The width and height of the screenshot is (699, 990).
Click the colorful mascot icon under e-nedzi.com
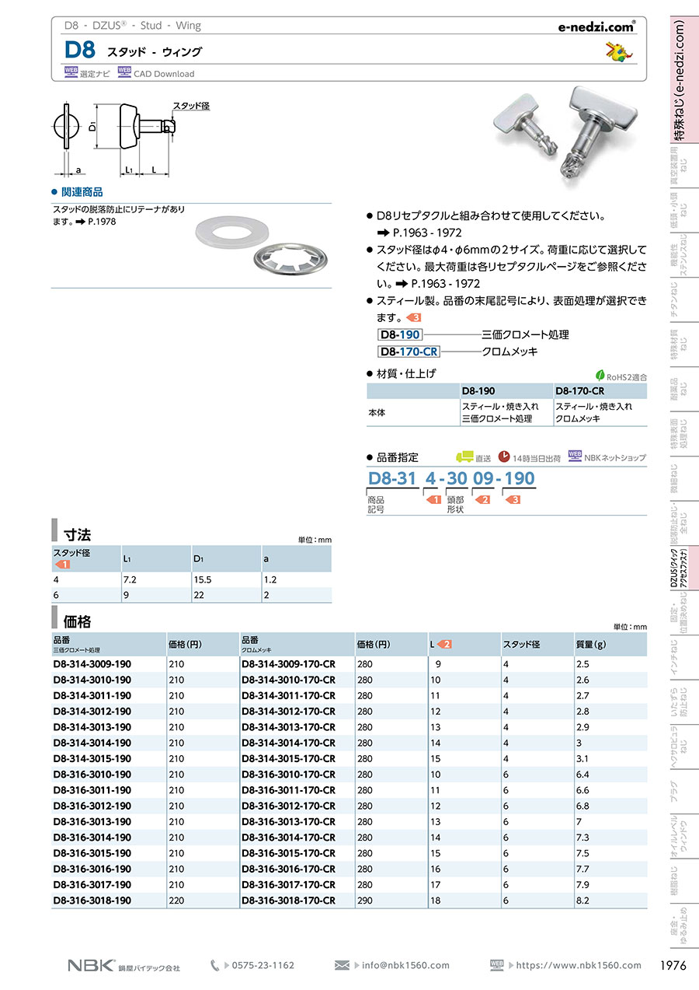coord(619,51)
